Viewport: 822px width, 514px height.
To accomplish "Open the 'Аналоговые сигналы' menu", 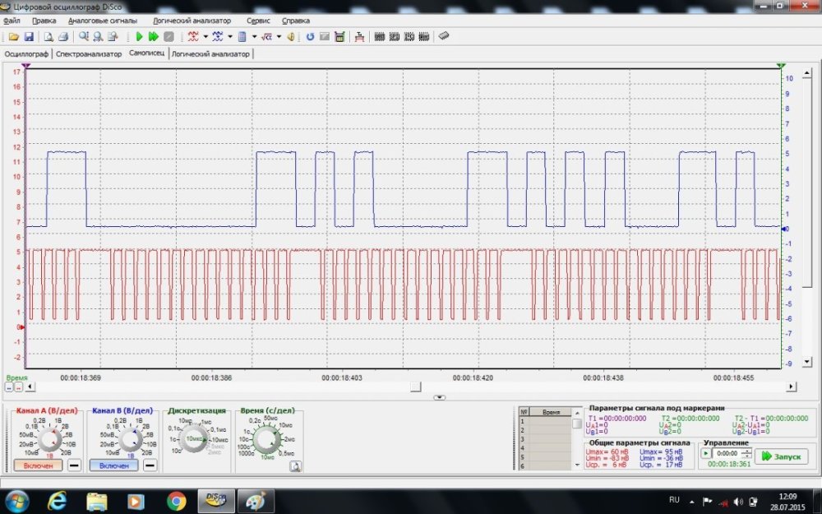I will tap(104, 20).
